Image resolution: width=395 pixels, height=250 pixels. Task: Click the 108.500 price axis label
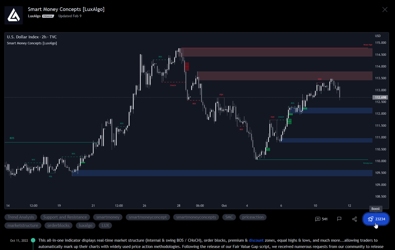[x=381, y=197]
